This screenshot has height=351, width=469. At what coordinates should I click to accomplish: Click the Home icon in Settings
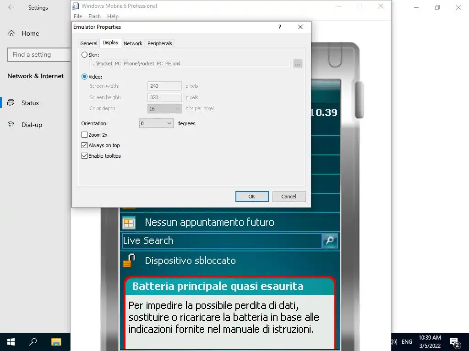pyautogui.click(x=11, y=33)
